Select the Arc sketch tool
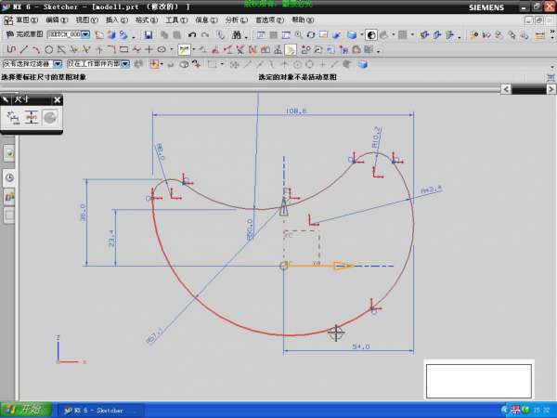 (35, 49)
